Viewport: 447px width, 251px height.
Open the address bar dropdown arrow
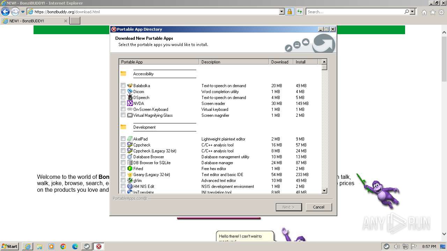click(x=282, y=12)
